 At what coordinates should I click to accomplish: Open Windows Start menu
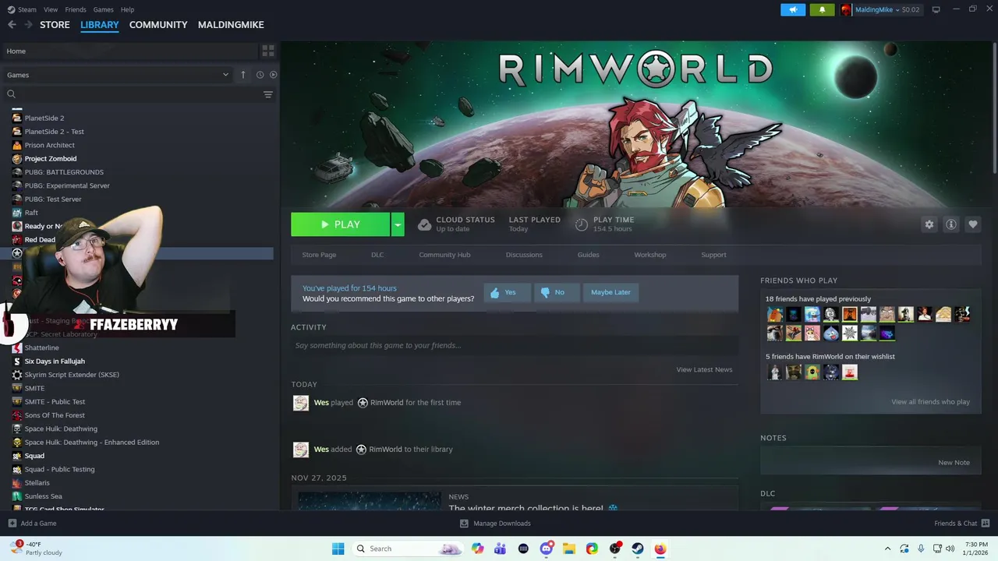point(338,549)
